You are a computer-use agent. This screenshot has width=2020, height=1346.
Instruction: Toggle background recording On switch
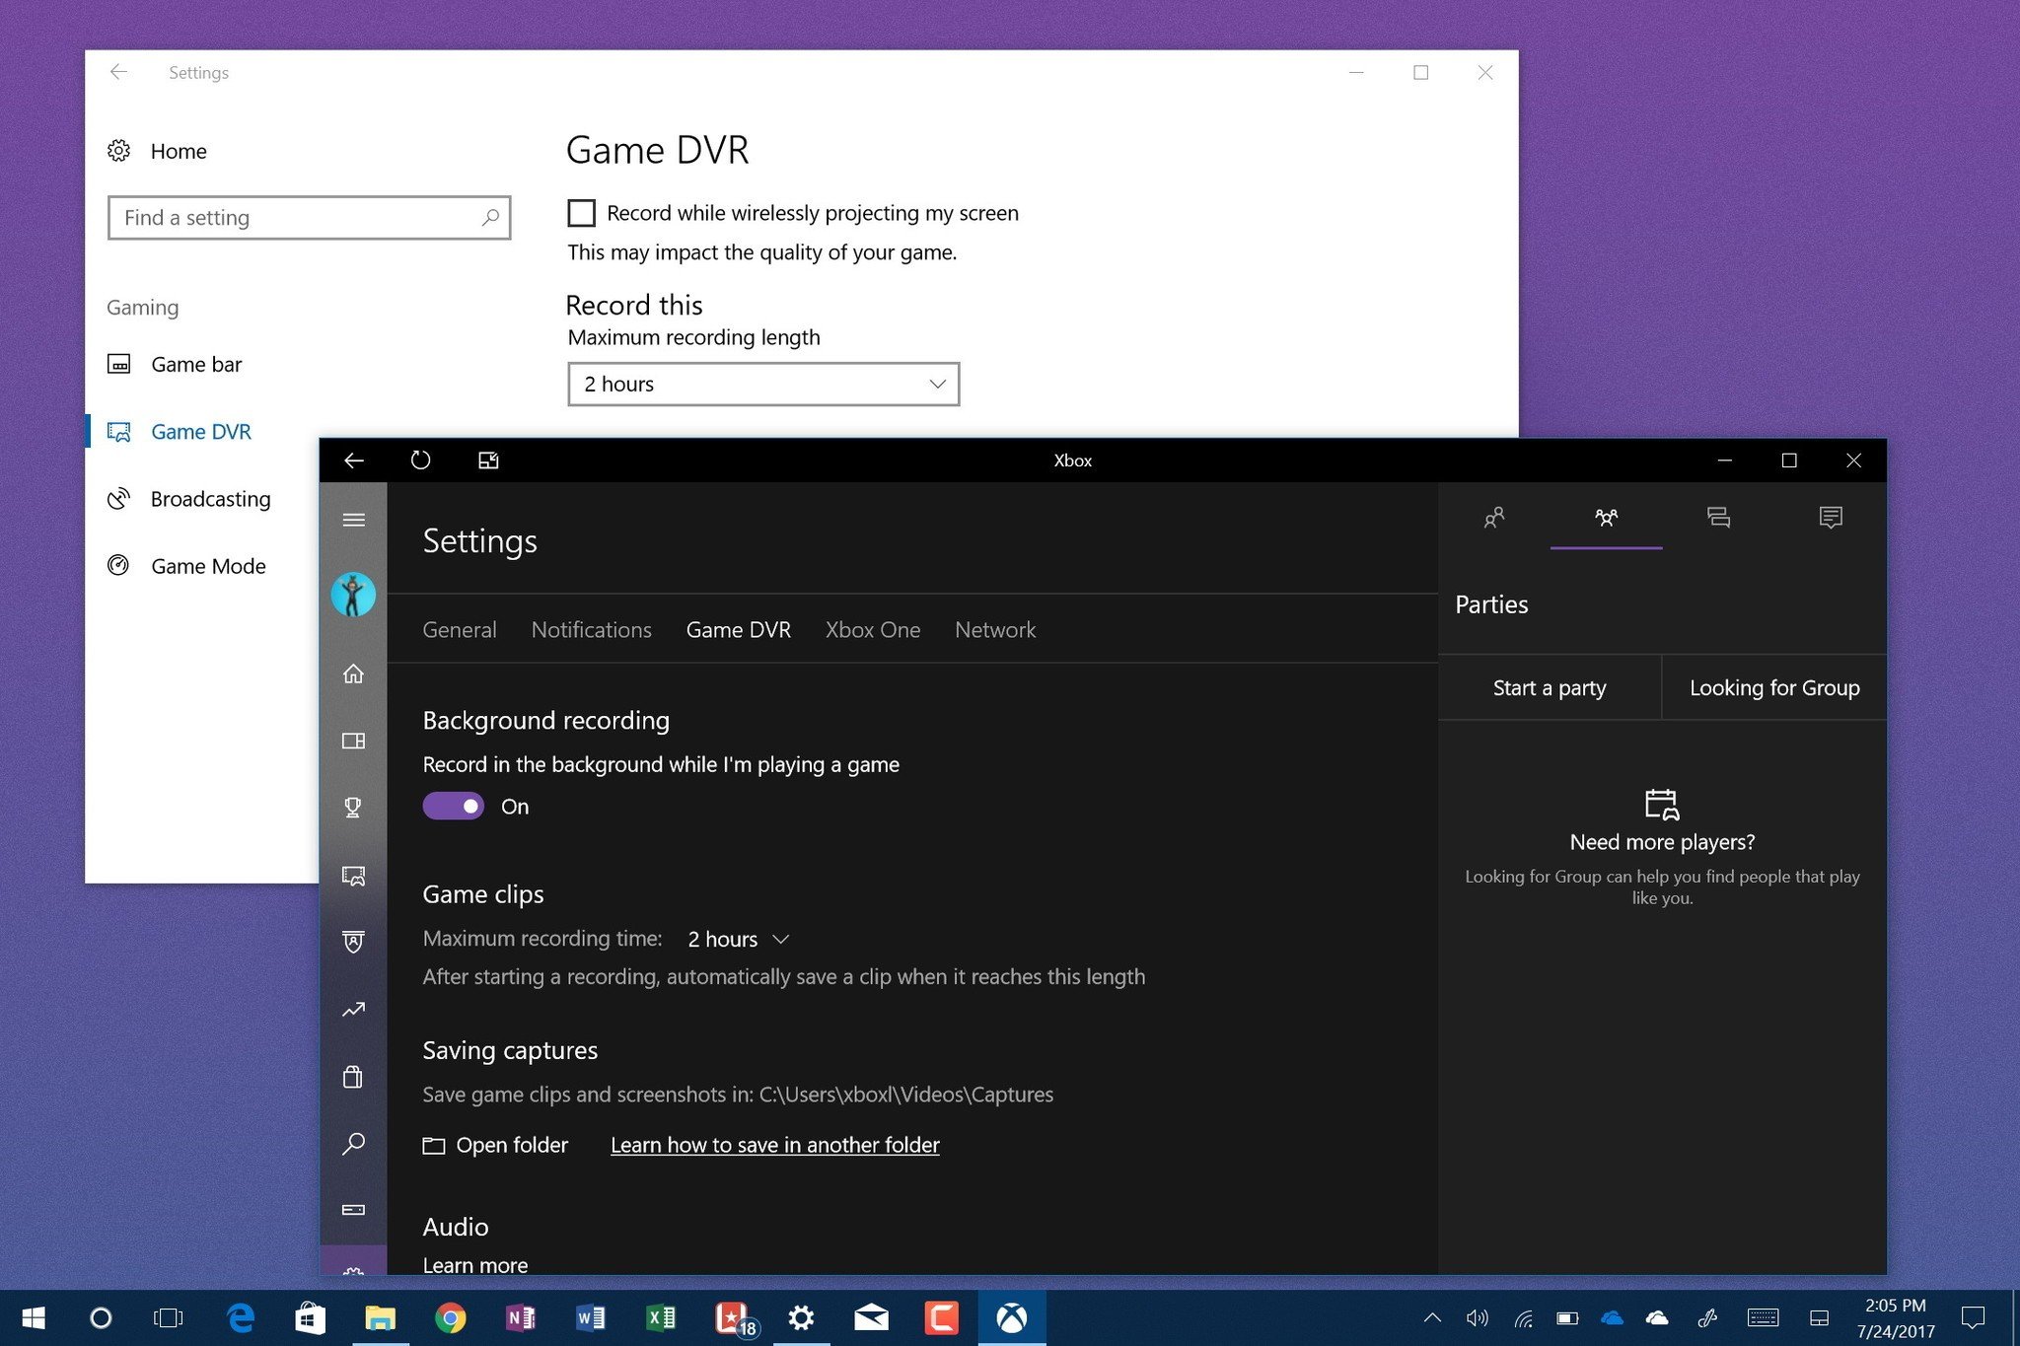[452, 804]
